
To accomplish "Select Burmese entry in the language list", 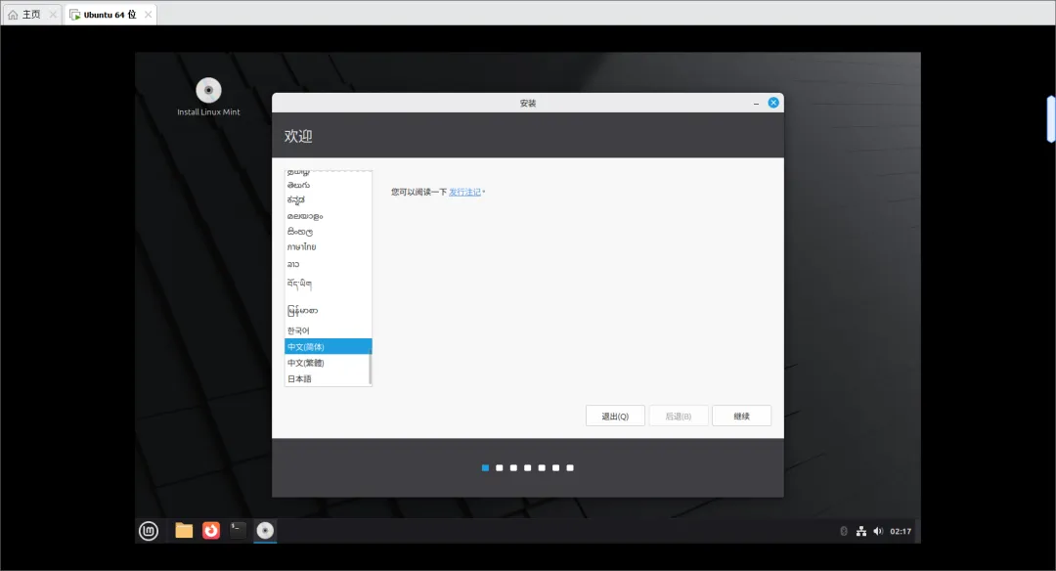I will (x=328, y=310).
